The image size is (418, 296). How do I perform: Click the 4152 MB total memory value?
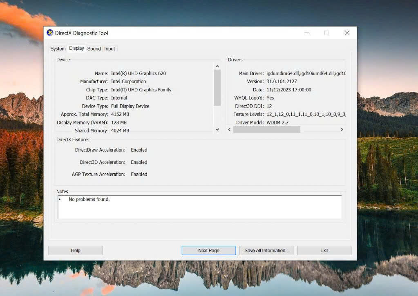[120, 114]
